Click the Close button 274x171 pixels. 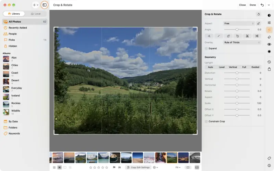[242, 5]
